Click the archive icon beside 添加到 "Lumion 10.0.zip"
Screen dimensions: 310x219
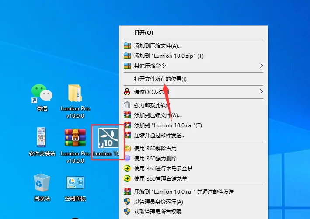coord(127,56)
